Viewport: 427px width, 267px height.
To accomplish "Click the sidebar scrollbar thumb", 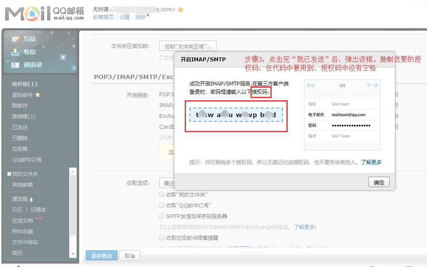I will [x=73, y=205].
